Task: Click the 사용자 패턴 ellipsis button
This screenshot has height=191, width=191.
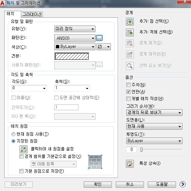Action: pos(99,65)
